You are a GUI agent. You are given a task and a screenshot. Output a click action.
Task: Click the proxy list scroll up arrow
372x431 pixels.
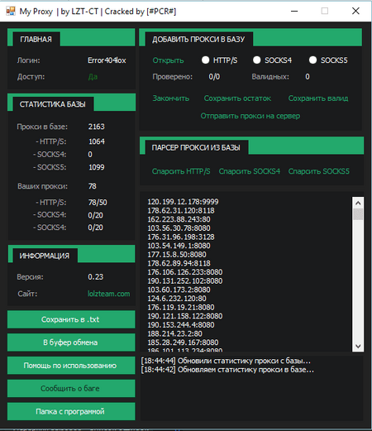[358, 203]
